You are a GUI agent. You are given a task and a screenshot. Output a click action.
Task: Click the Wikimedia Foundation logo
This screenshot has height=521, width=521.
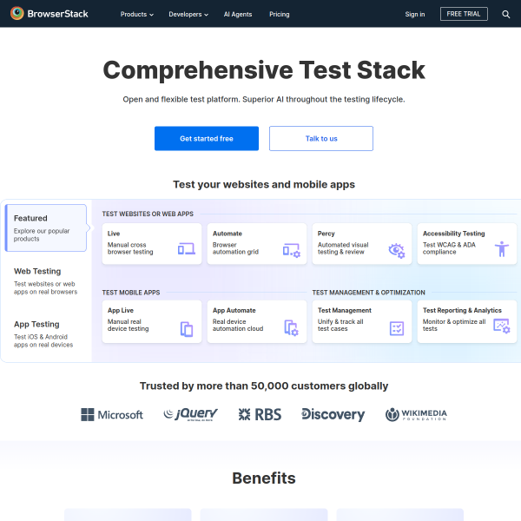coord(416,414)
